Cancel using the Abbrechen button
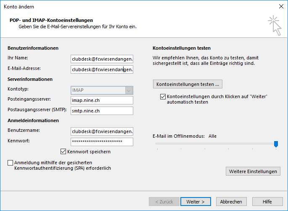 click(x=231, y=202)
